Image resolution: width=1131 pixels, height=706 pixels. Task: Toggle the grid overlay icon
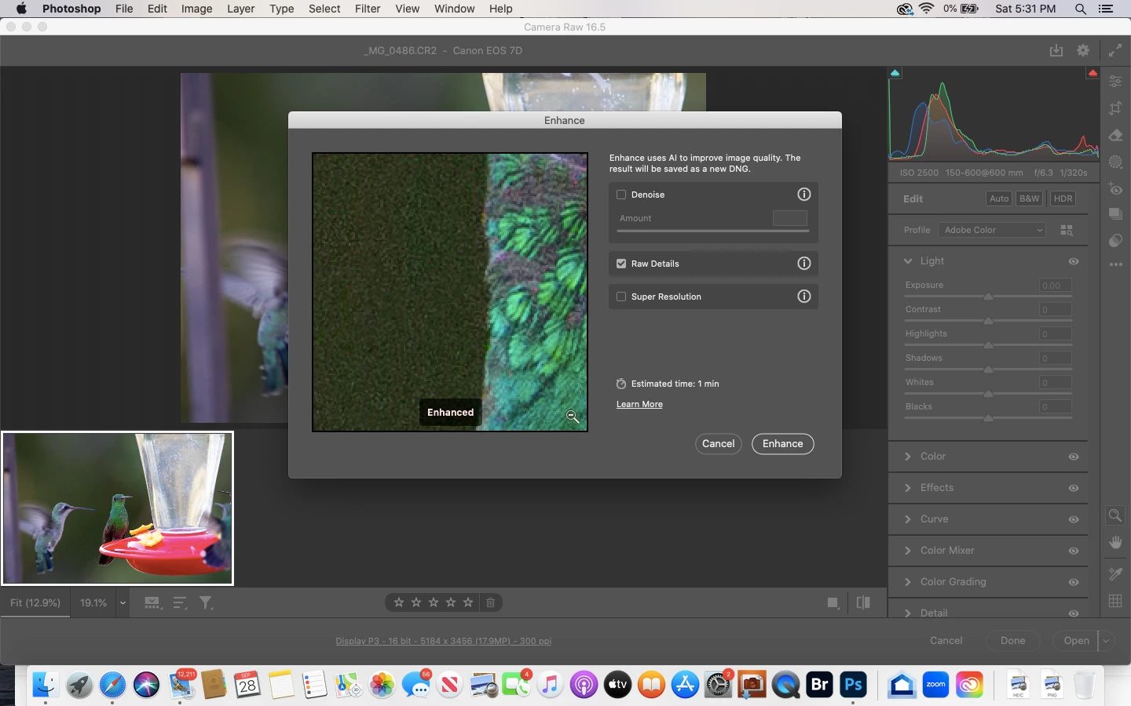point(1115,601)
